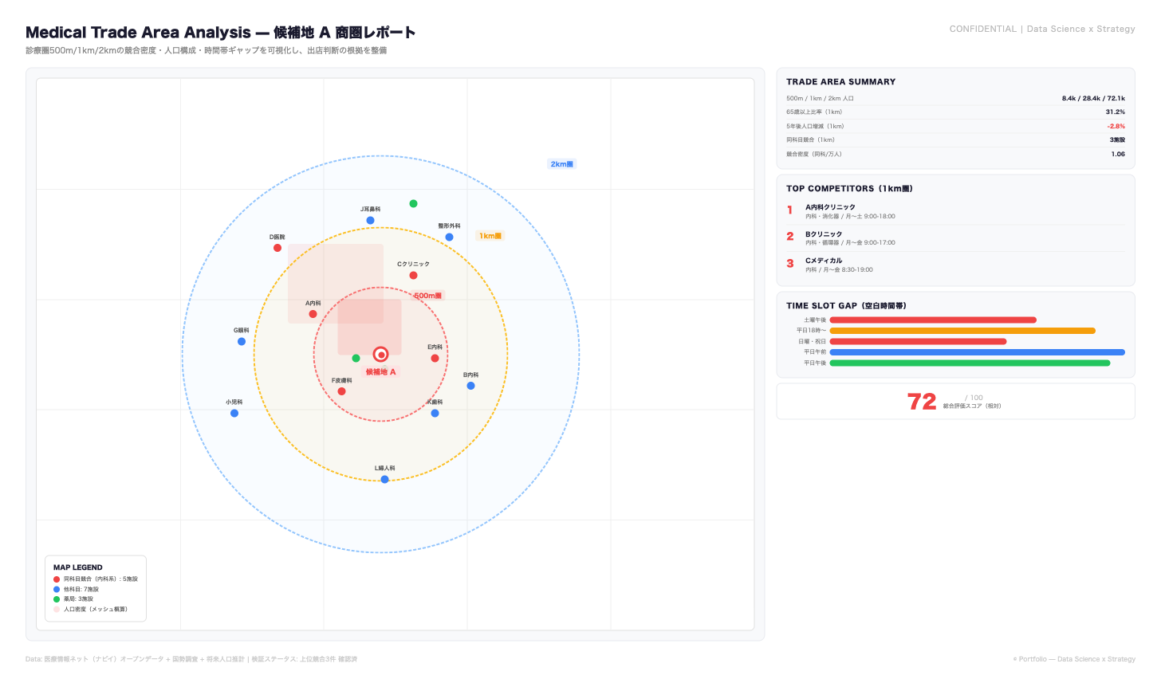The width and height of the screenshot is (1161, 683).
Task: Open A内科クリニック in top competitors
Action: pos(830,207)
